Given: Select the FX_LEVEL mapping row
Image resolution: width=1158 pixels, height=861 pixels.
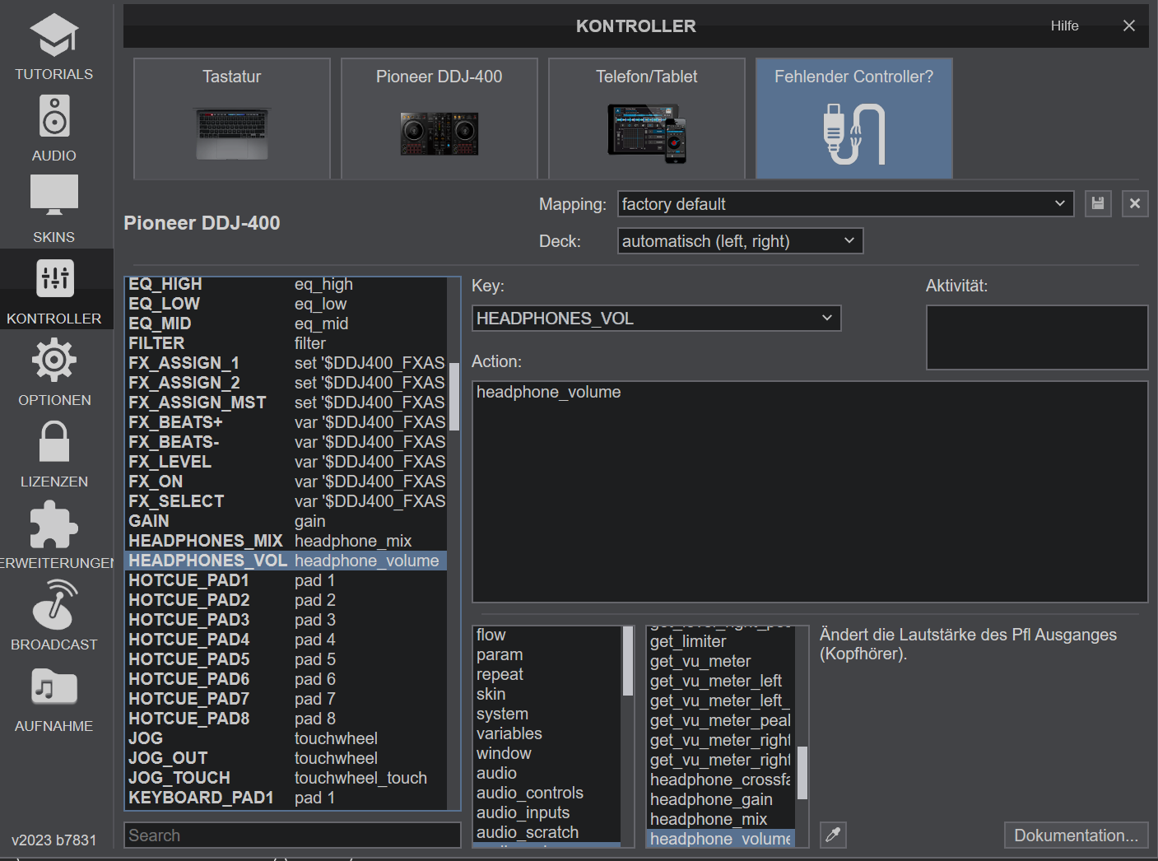Looking at the screenshot, I should [286, 462].
